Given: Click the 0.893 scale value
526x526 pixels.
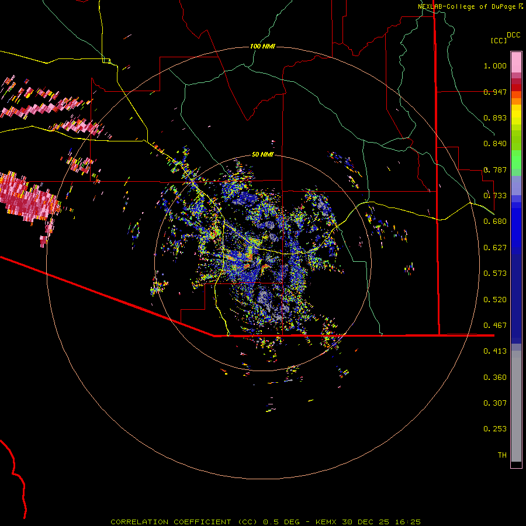Looking at the screenshot, I should pos(495,117).
